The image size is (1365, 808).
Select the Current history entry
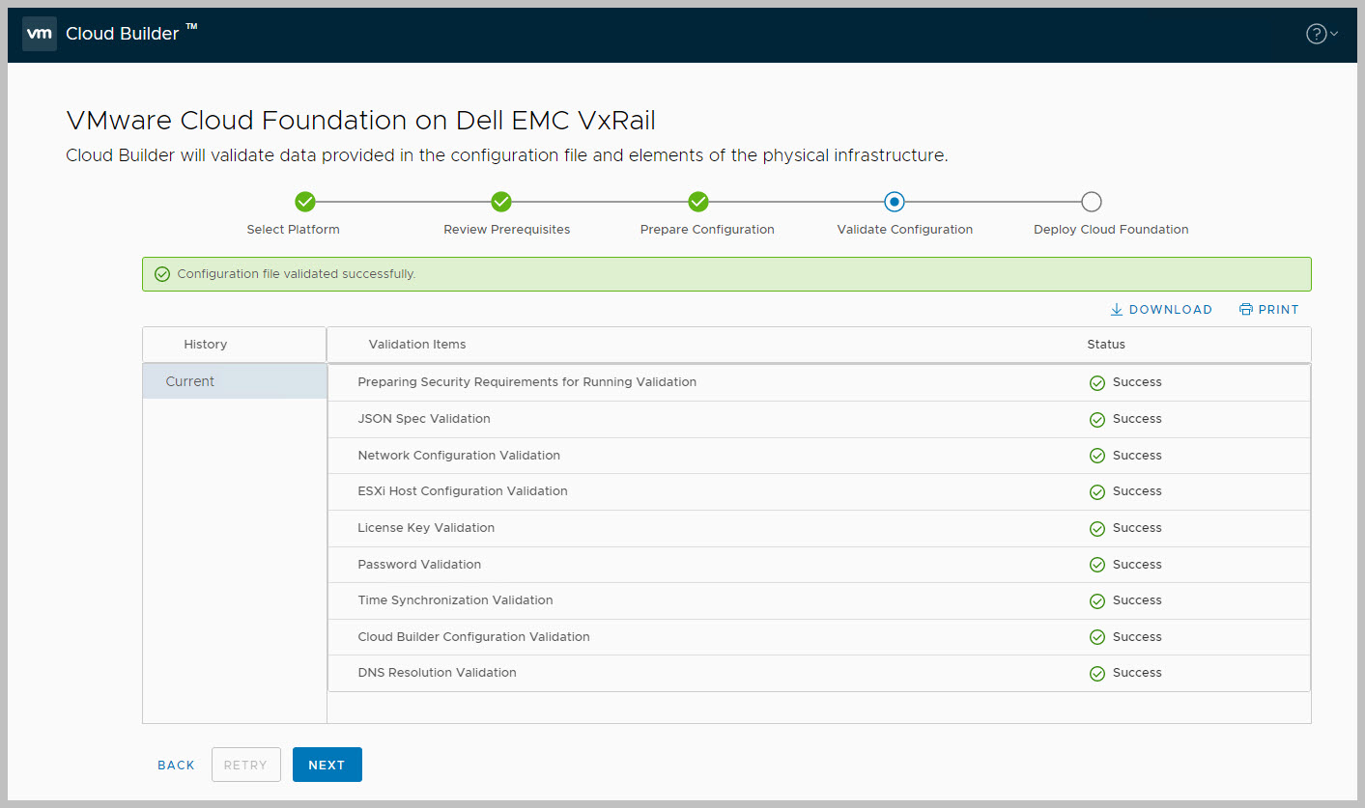(x=190, y=381)
